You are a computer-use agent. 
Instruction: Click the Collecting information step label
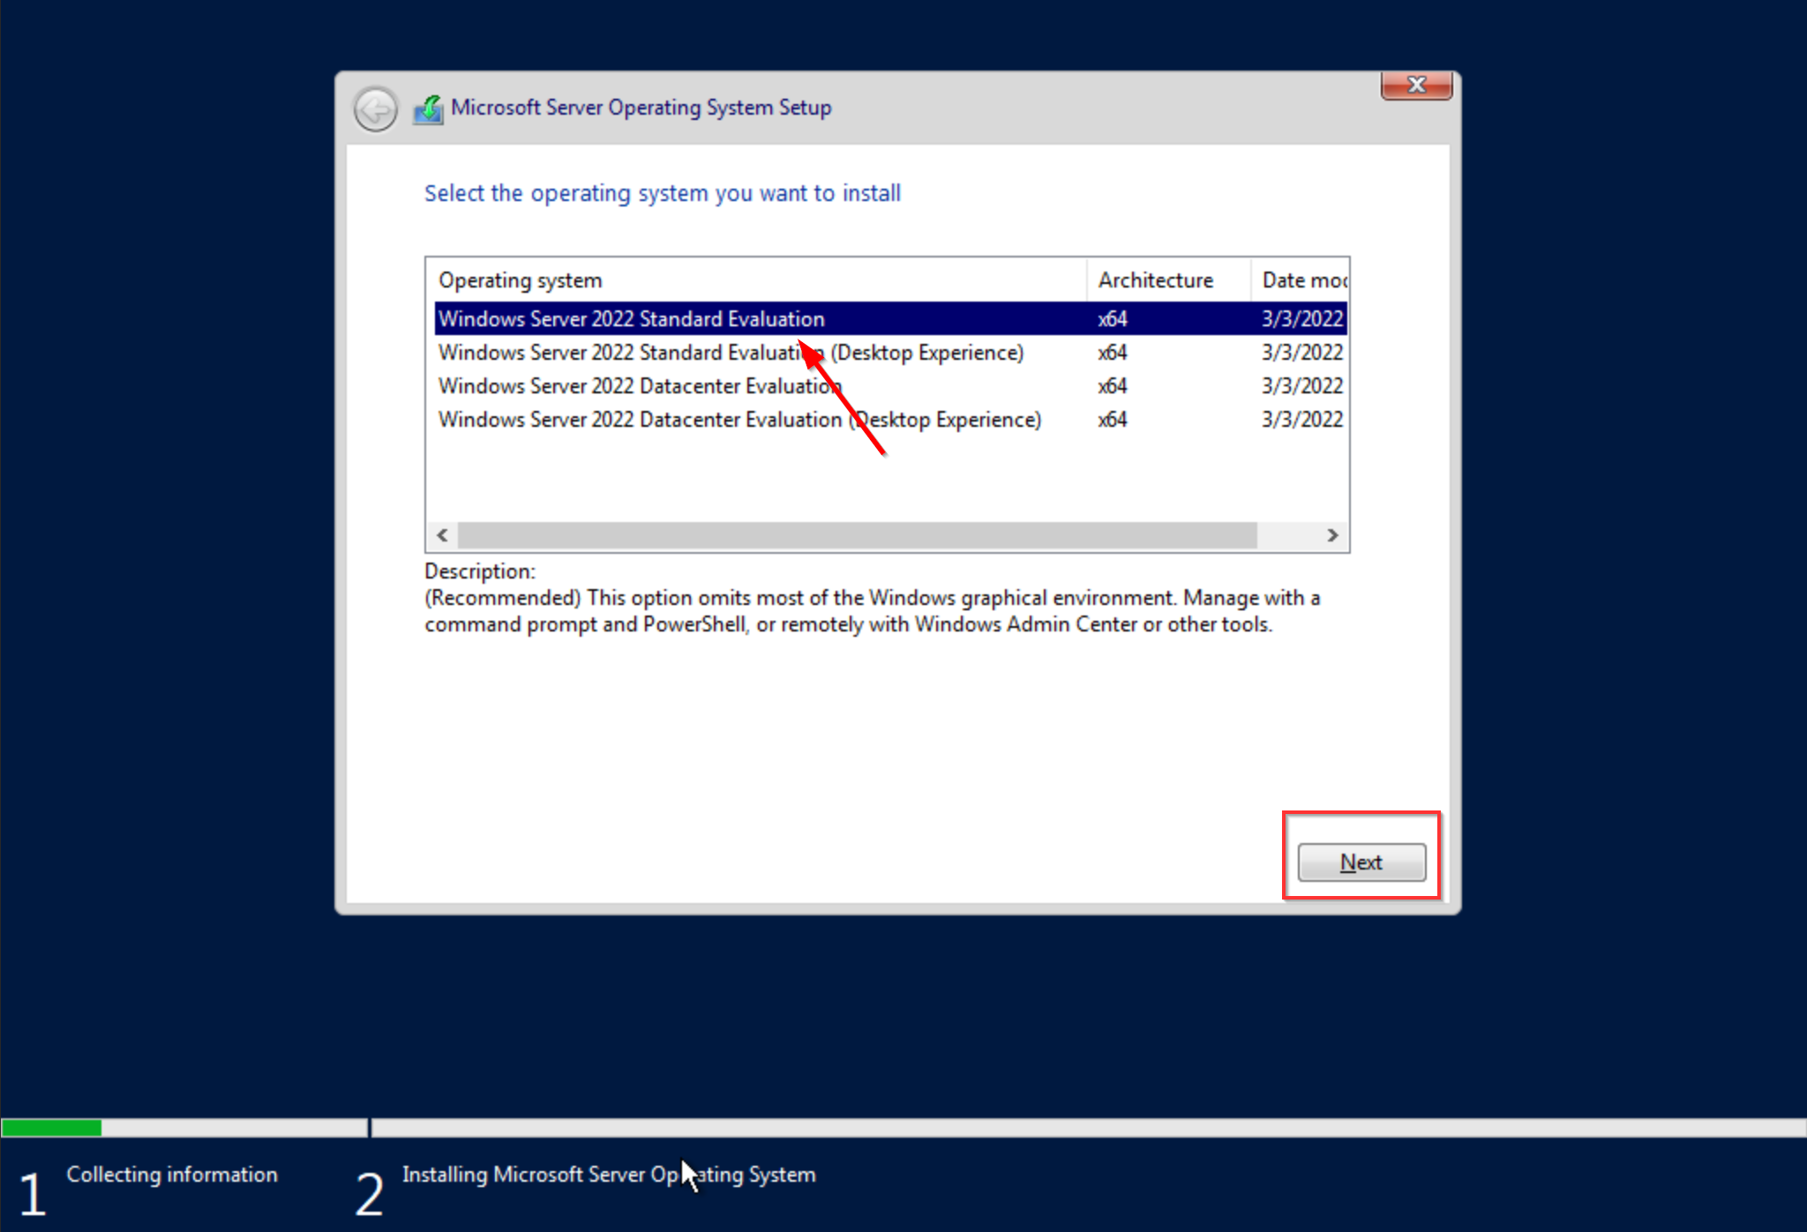click(172, 1175)
